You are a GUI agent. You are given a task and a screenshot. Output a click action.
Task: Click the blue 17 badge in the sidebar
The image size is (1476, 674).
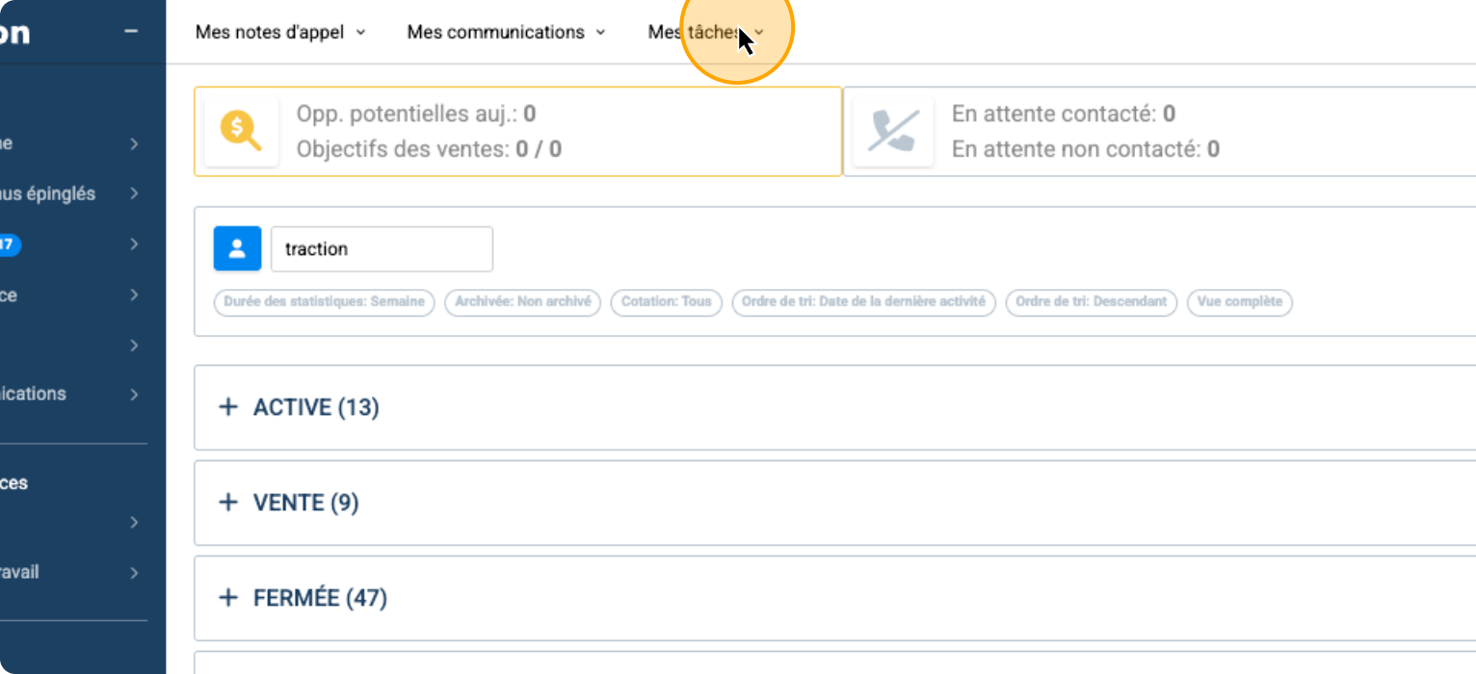(8, 245)
